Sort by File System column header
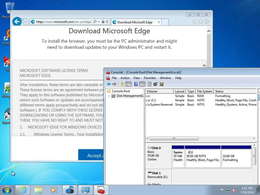 click(205, 91)
